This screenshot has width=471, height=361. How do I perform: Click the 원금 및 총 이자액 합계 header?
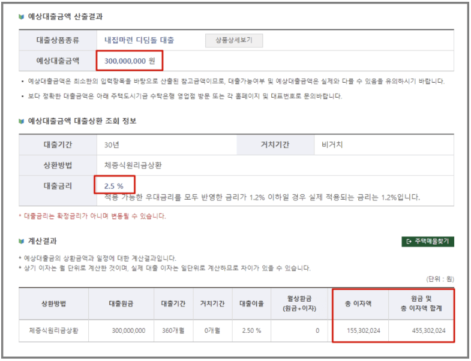[x=421, y=303]
